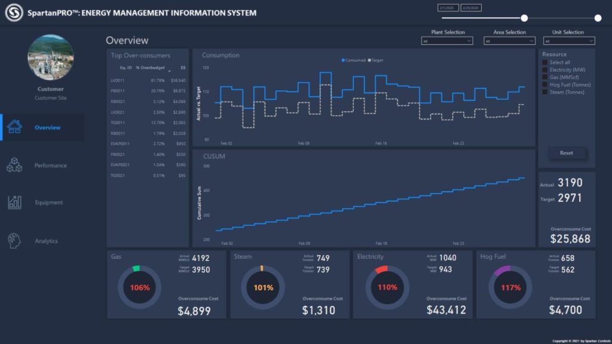The height and width of the screenshot is (344, 612).
Task: Click the Analytics head icon
Action: coord(14,241)
